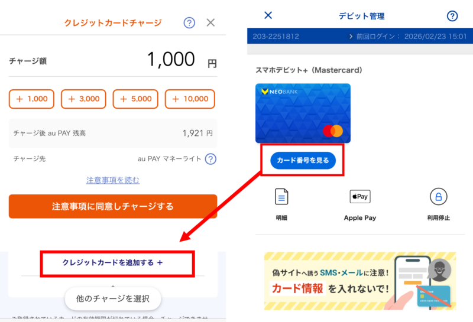Open help icon in デビット管理 header
The width and height of the screenshot is (473, 322).
click(x=452, y=16)
